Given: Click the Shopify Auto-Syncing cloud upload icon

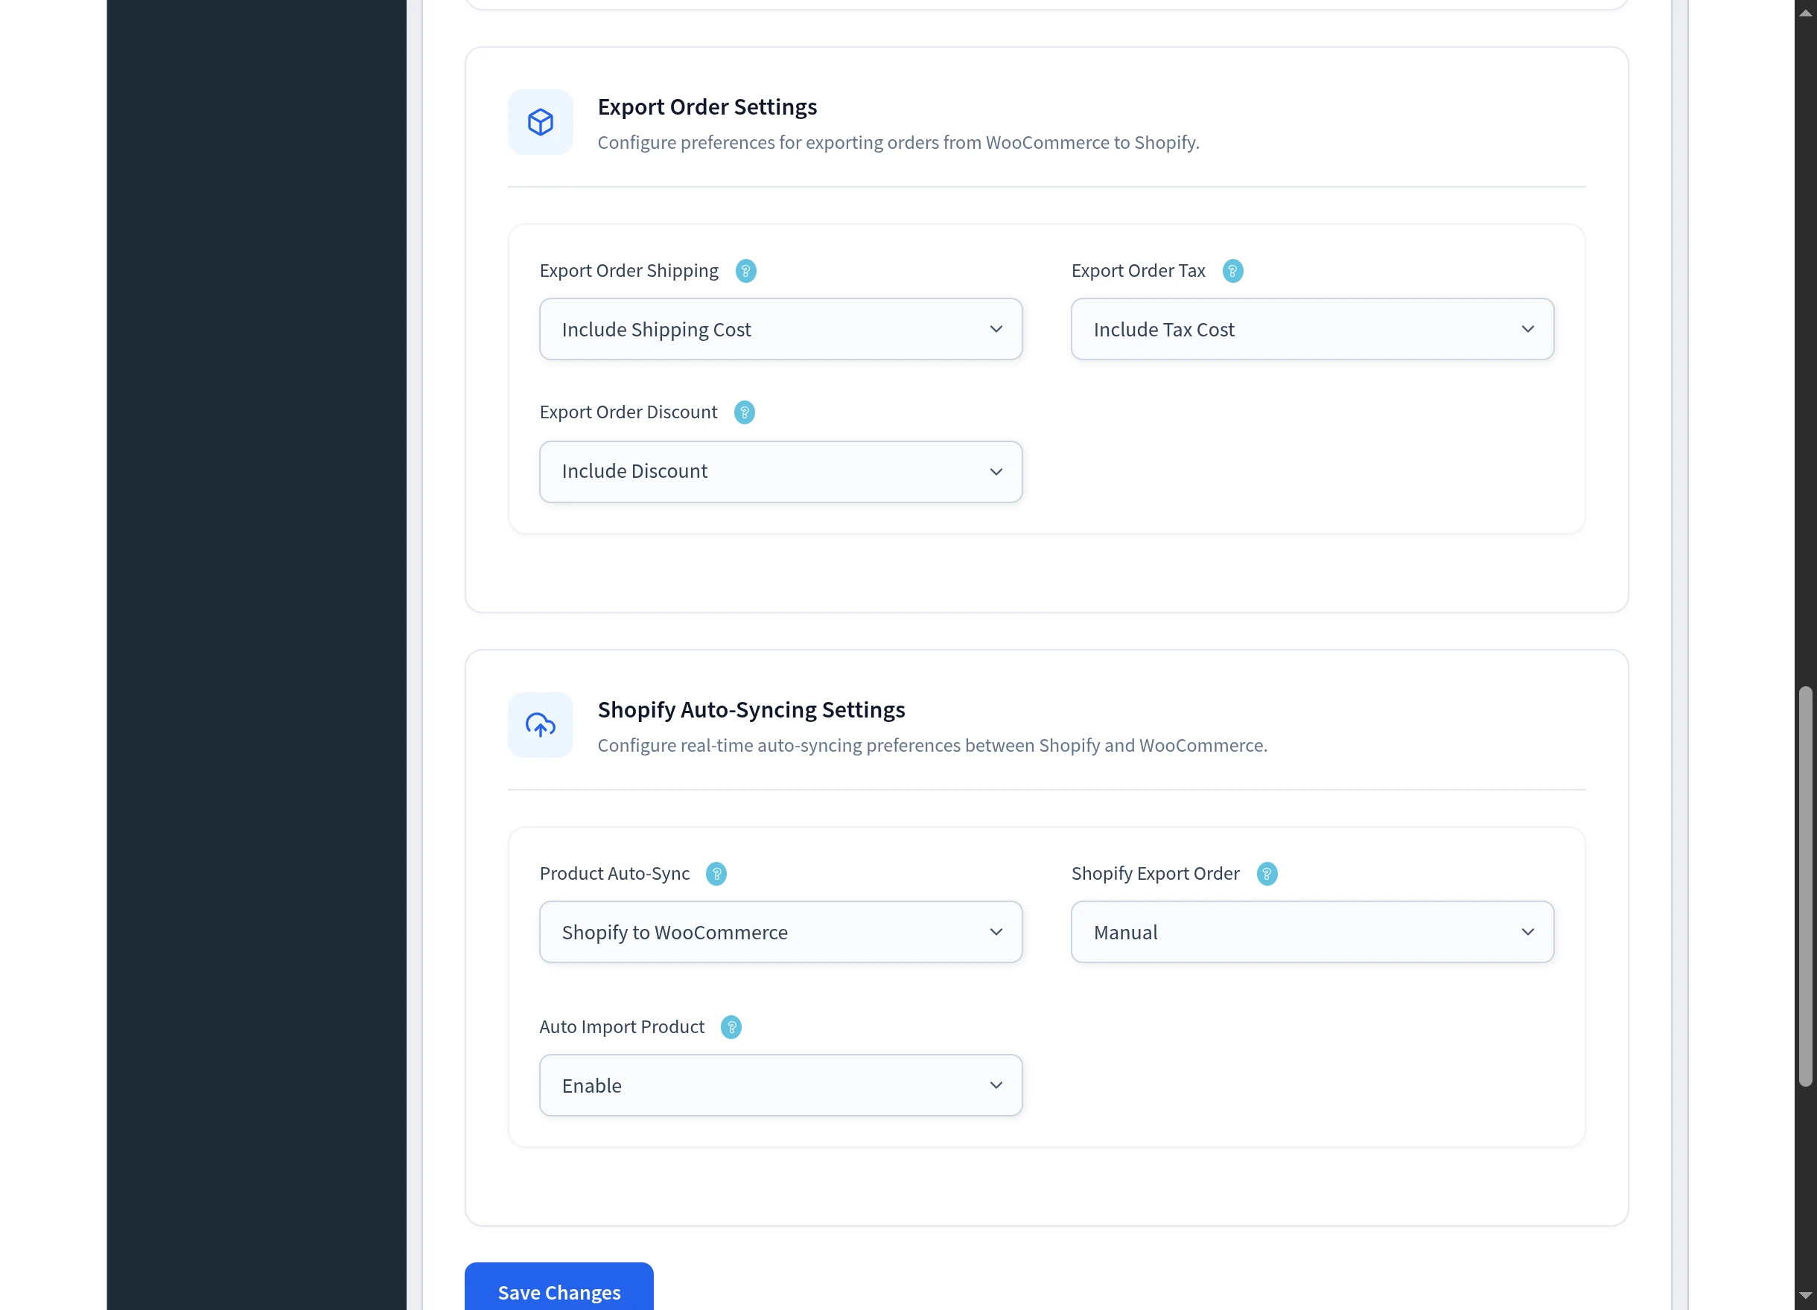Looking at the screenshot, I should coord(540,725).
